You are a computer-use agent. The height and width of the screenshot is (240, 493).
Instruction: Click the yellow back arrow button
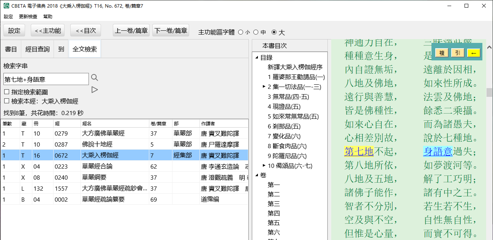tap(474, 53)
